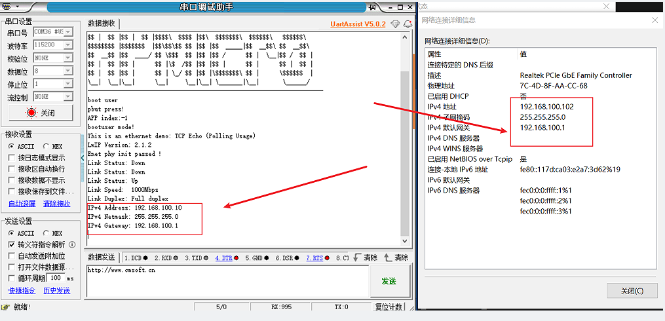
Task: Click the 5.GND signal indicator
Action: 257,258
